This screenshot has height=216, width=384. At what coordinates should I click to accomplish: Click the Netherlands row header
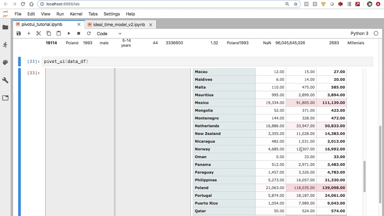tap(224, 126)
